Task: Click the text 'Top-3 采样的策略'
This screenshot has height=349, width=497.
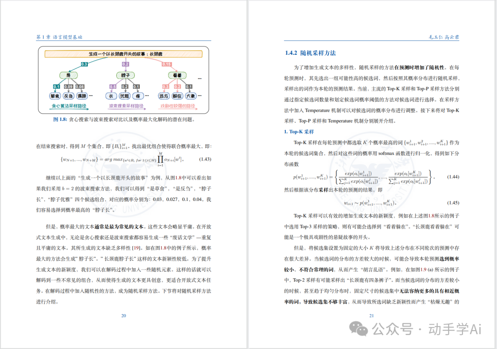Action: pyautogui.click(x=318, y=227)
